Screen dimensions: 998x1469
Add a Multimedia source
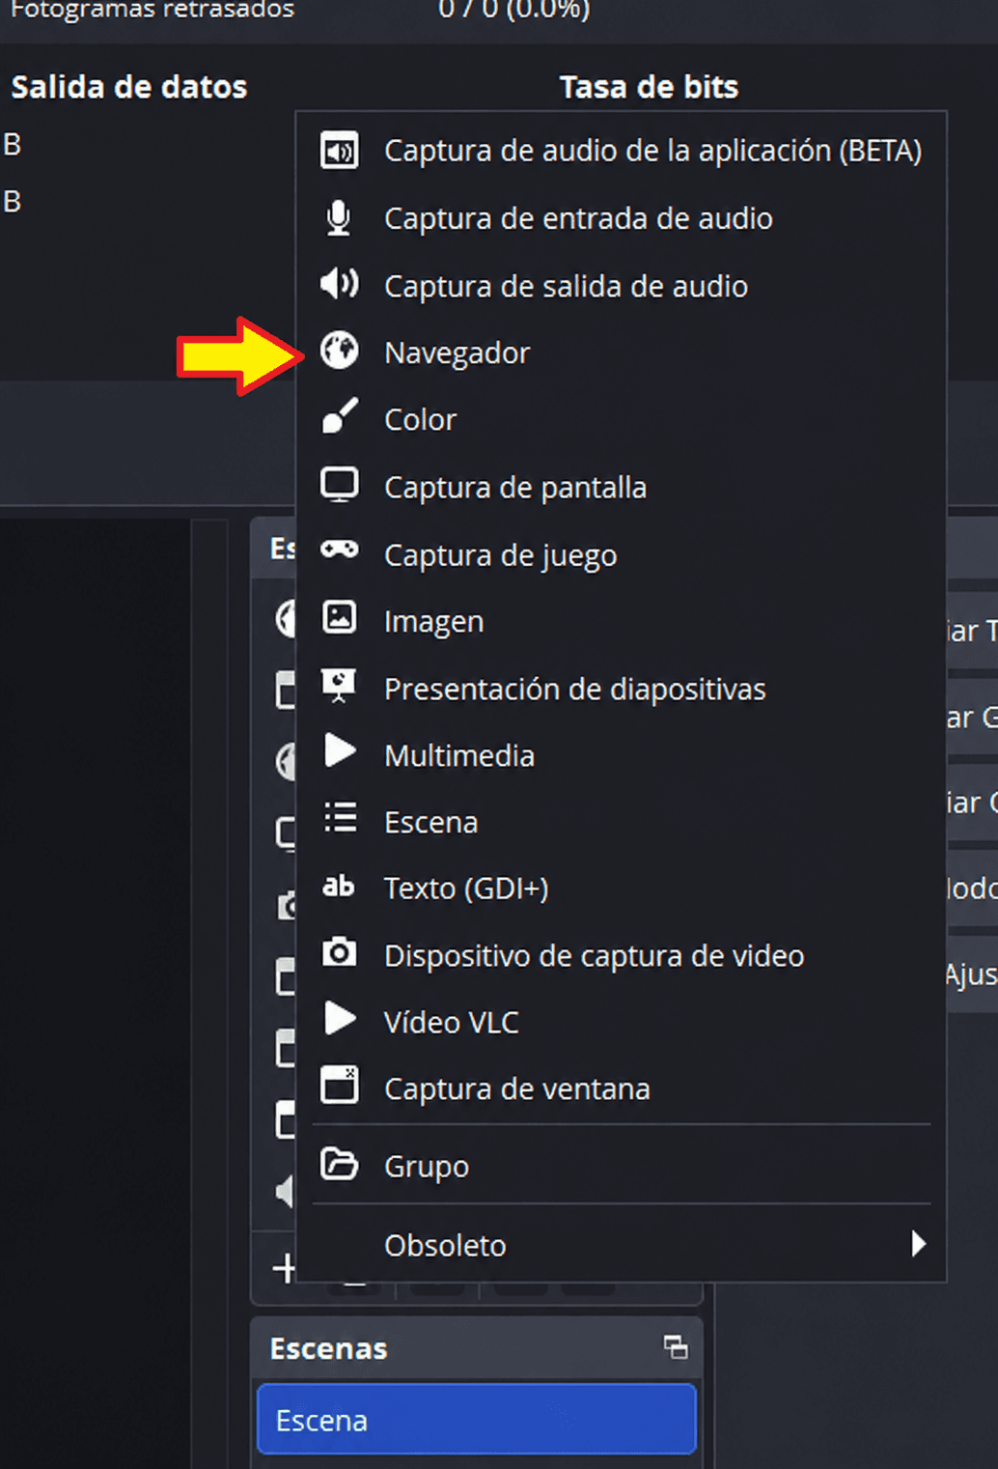621,755
